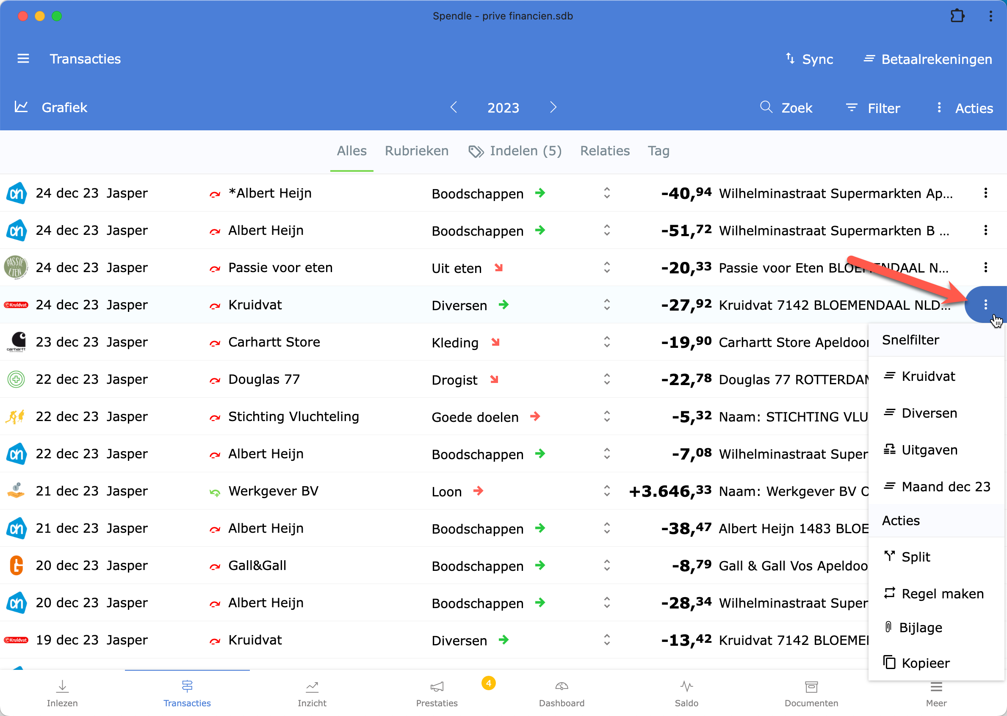Expand the Werkgever BV row up-down arrows
The width and height of the screenshot is (1007, 716).
tap(606, 491)
